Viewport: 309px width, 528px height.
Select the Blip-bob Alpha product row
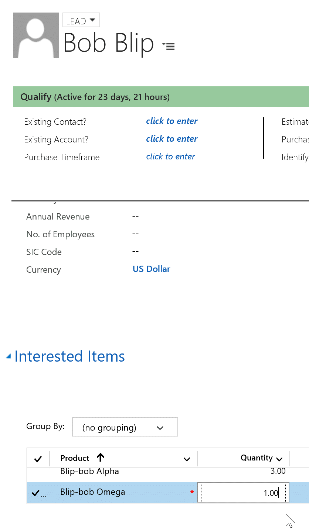click(x=168, y=472)
